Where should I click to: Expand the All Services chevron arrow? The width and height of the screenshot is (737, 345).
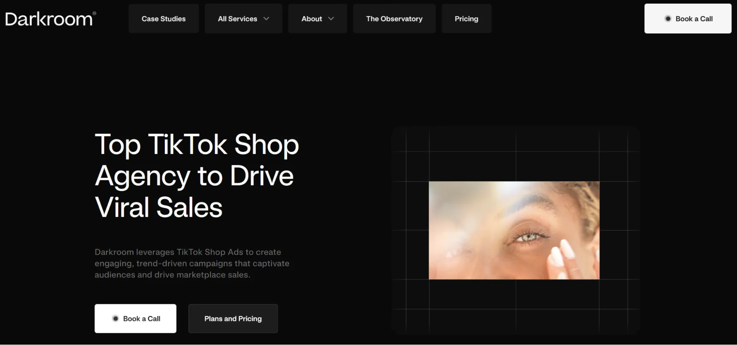pos(266,19)
